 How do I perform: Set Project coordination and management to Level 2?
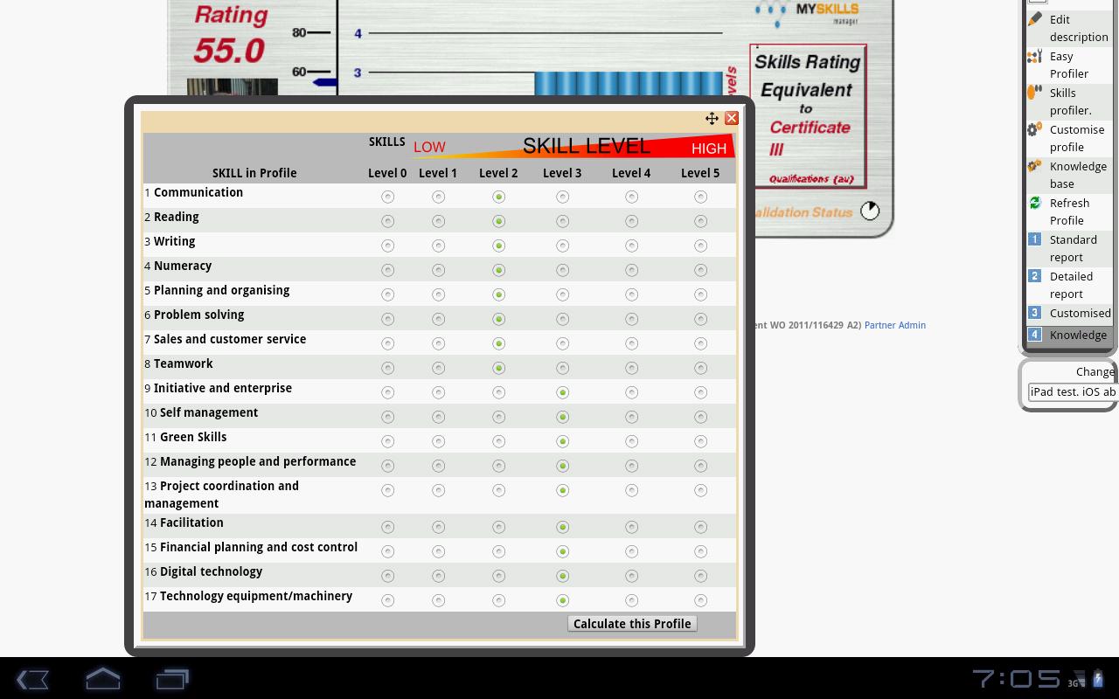pyautogui.click(x=498, y=490)
